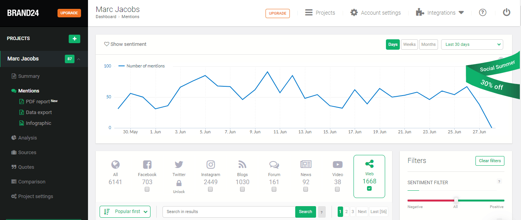Open the Projects menu

320,13
